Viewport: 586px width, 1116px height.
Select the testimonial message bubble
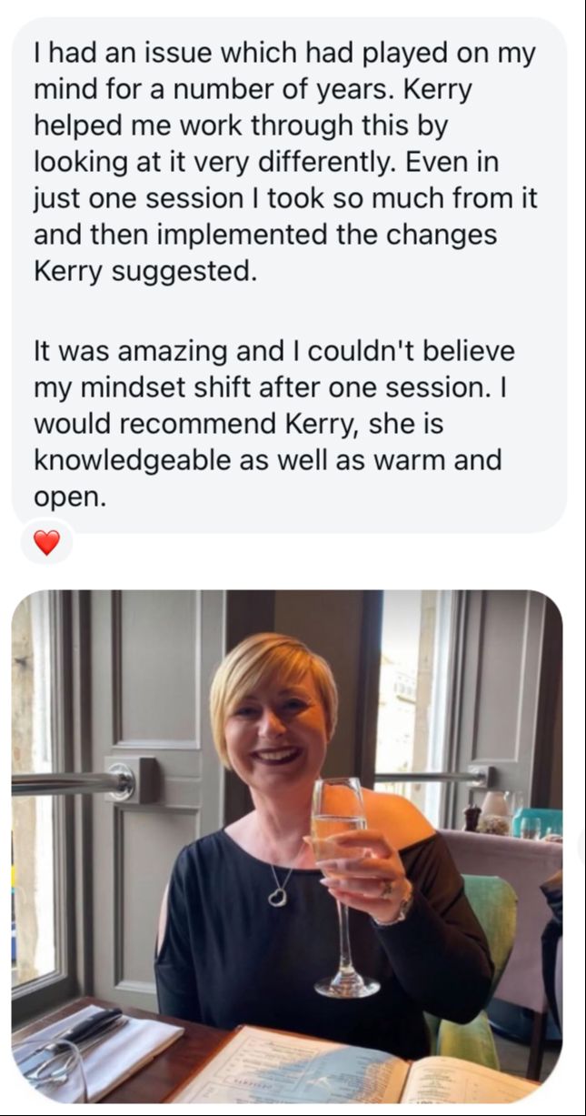(289, 275)
